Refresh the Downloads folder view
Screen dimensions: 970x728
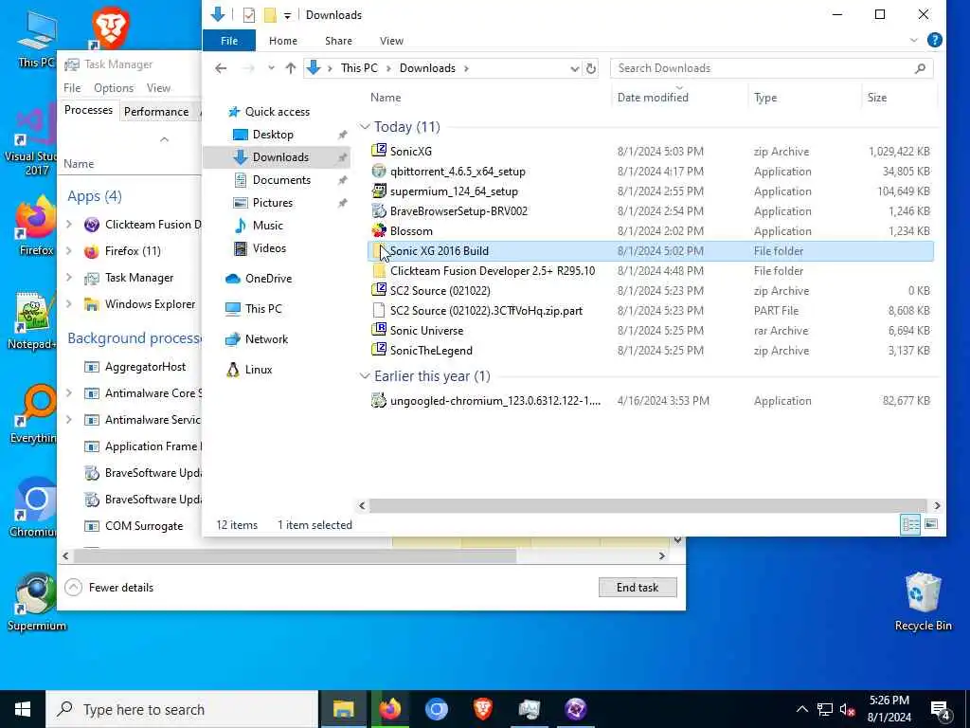[x=591, y=68]
